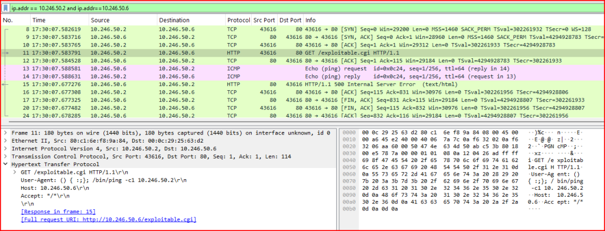
Task: Select packet 13 ICMP Echo request row
Action: (x=302, y=68)
